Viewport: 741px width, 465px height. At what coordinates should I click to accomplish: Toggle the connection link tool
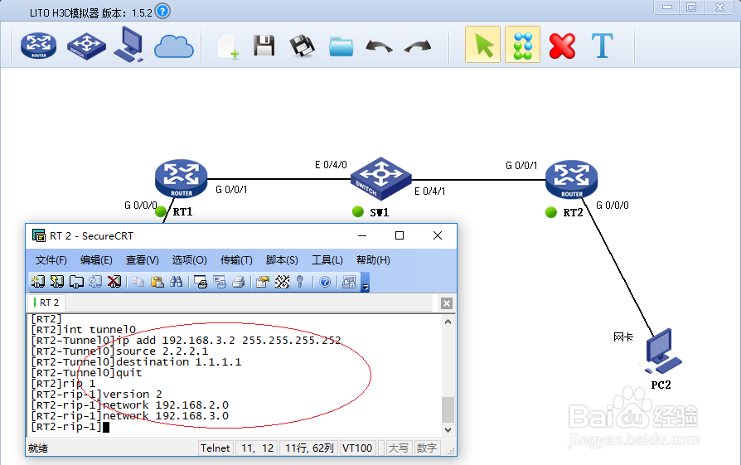pos(522,45)
